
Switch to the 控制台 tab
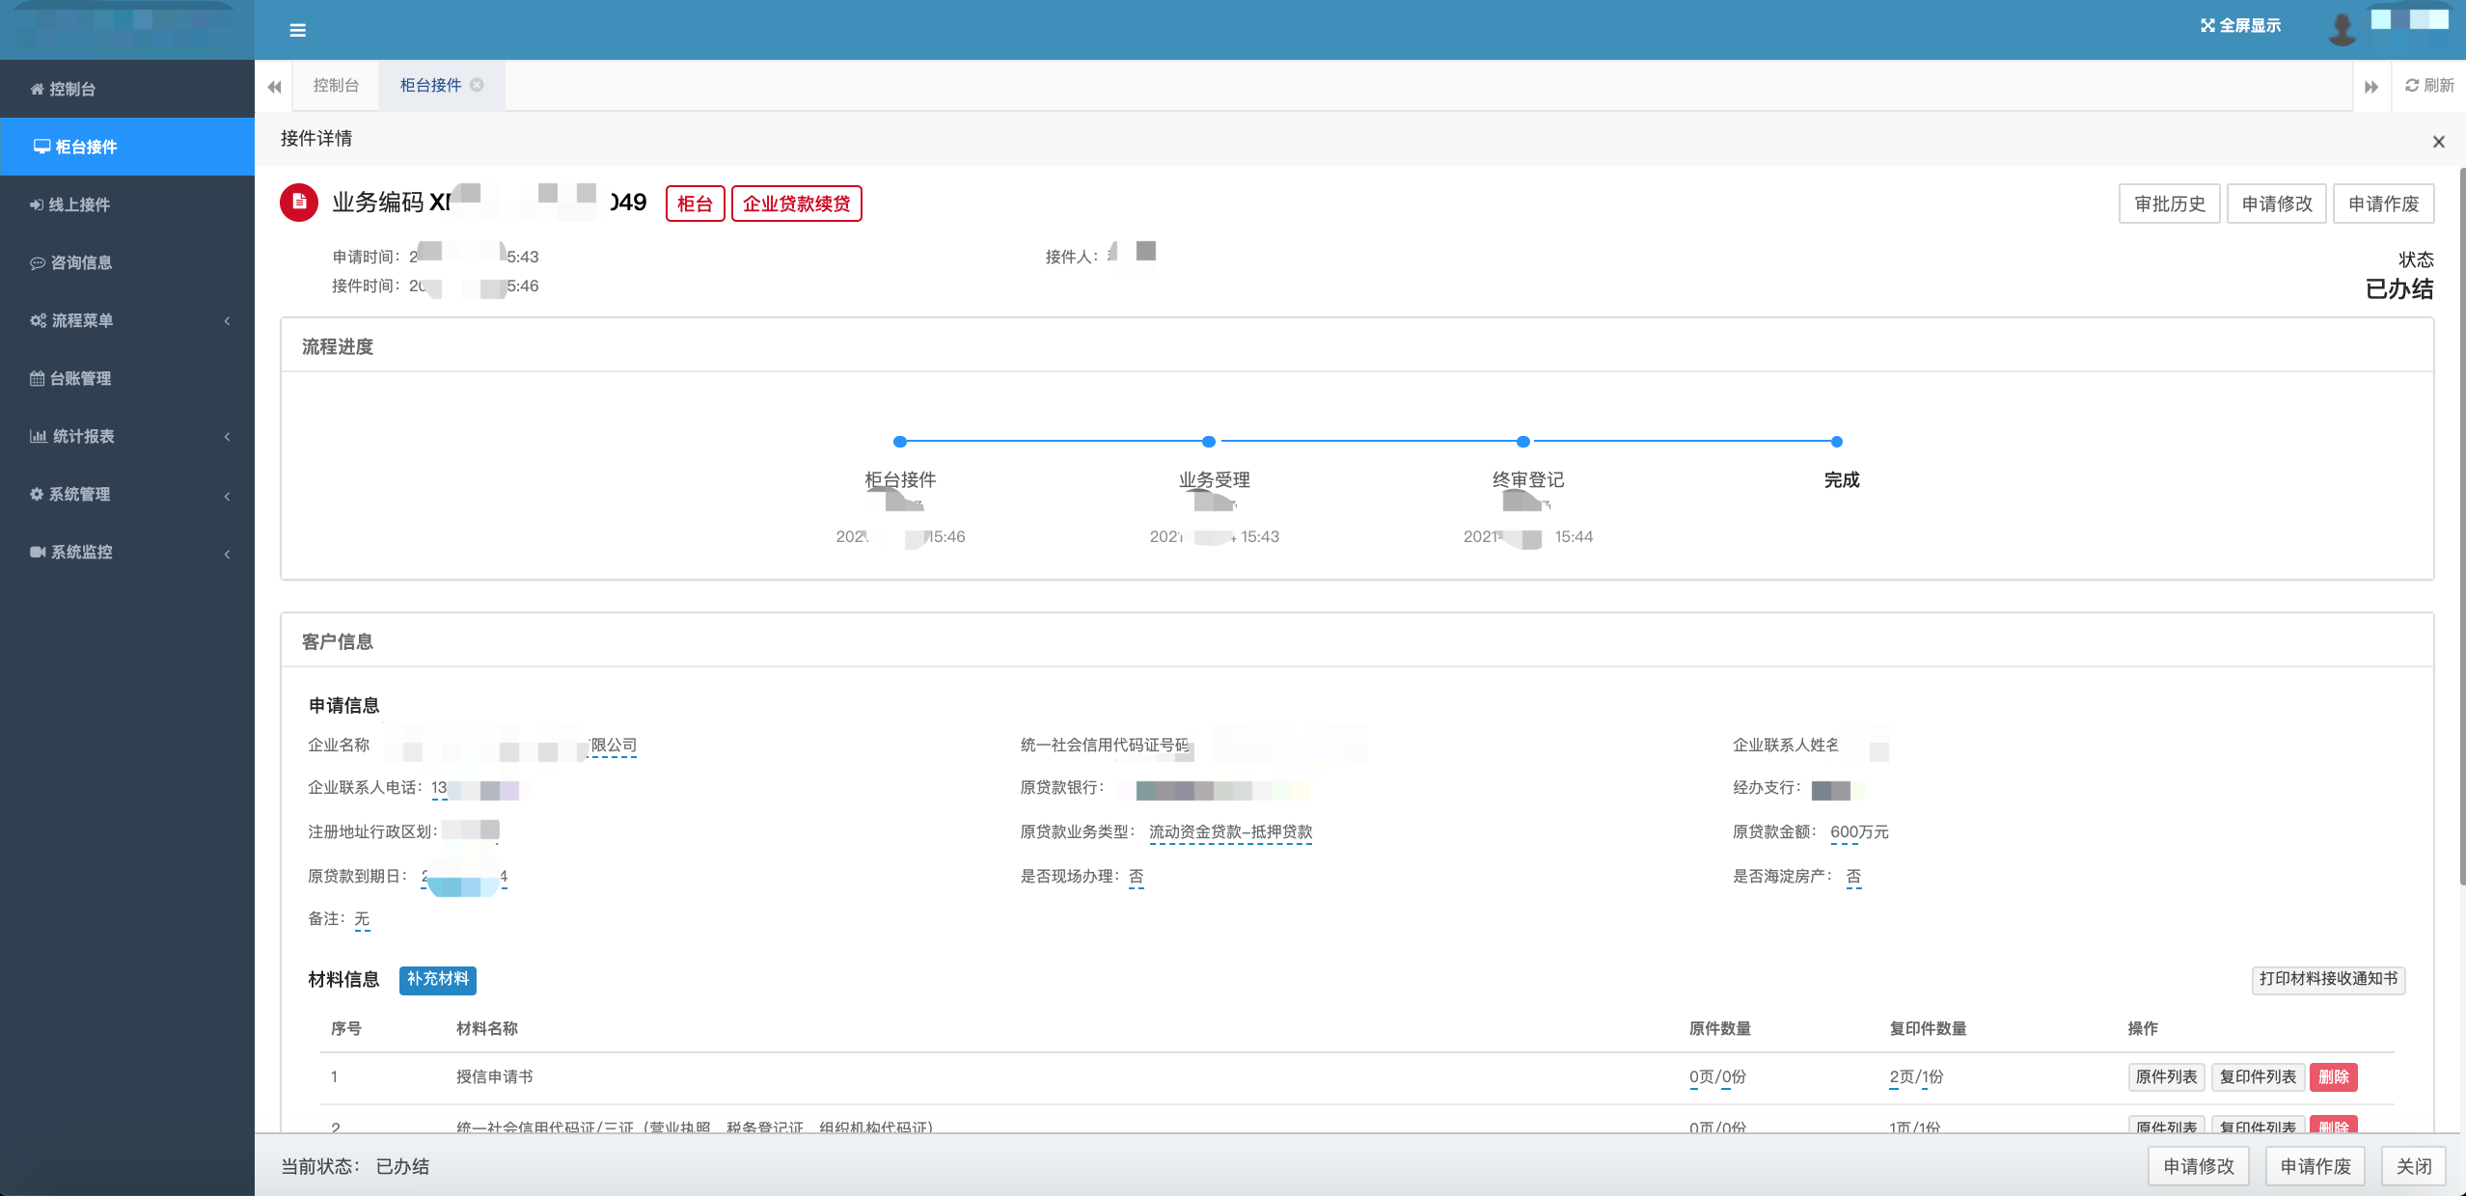pyautogui.click(x=336, y=86)
